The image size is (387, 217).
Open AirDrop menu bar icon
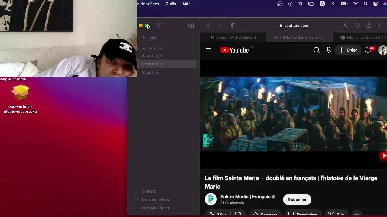coord(300,4)
